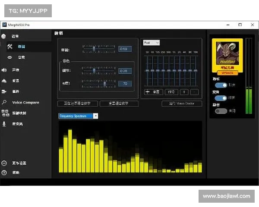Enable the Mute switch
Viewport: 259px width, 207px height.
click(221, 111)
